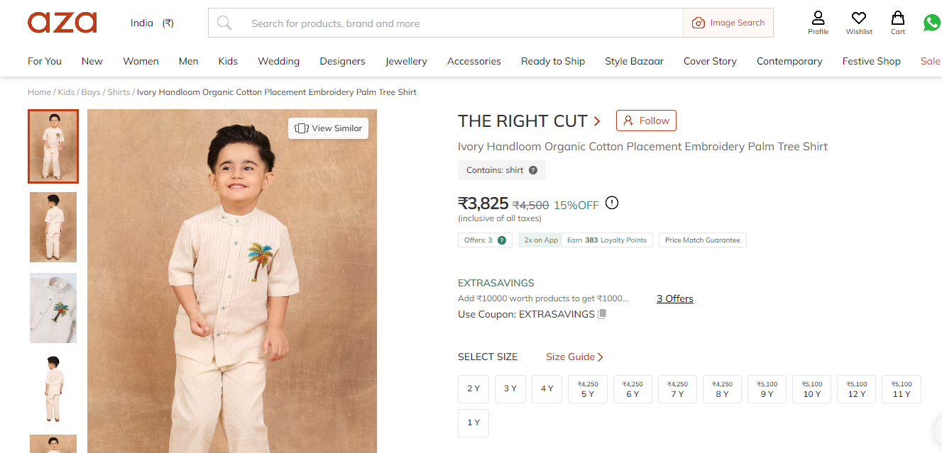This screenshot has height=453, width=942.
Task: Select size 6 Y option
Action: click(x=632, y=389)
